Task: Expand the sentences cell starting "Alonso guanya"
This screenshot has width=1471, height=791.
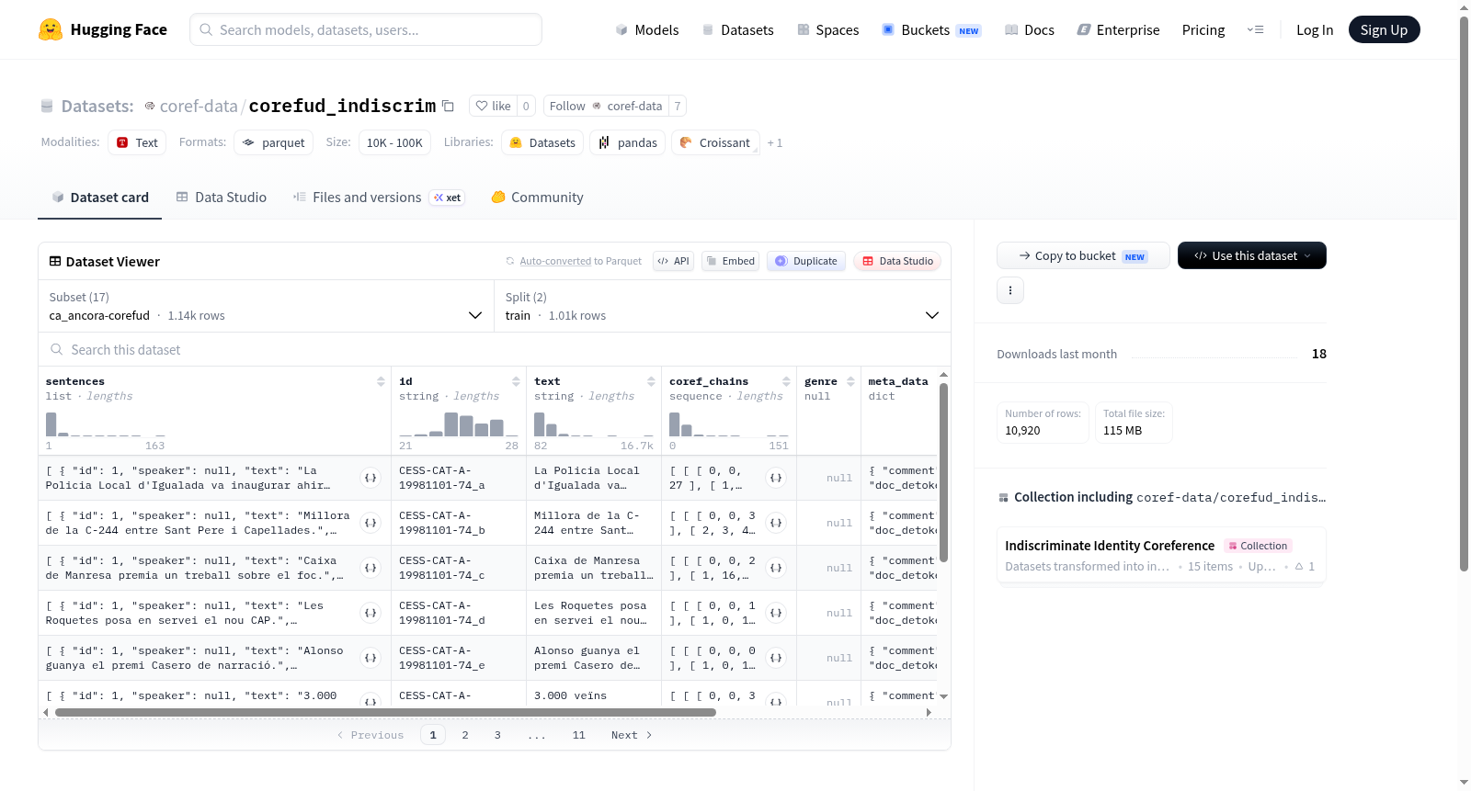Action: 371,658
